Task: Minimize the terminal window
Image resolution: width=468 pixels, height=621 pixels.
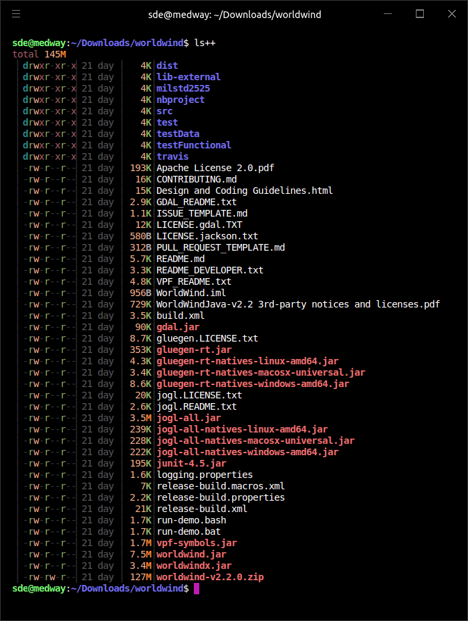Action: coord(388,14)
